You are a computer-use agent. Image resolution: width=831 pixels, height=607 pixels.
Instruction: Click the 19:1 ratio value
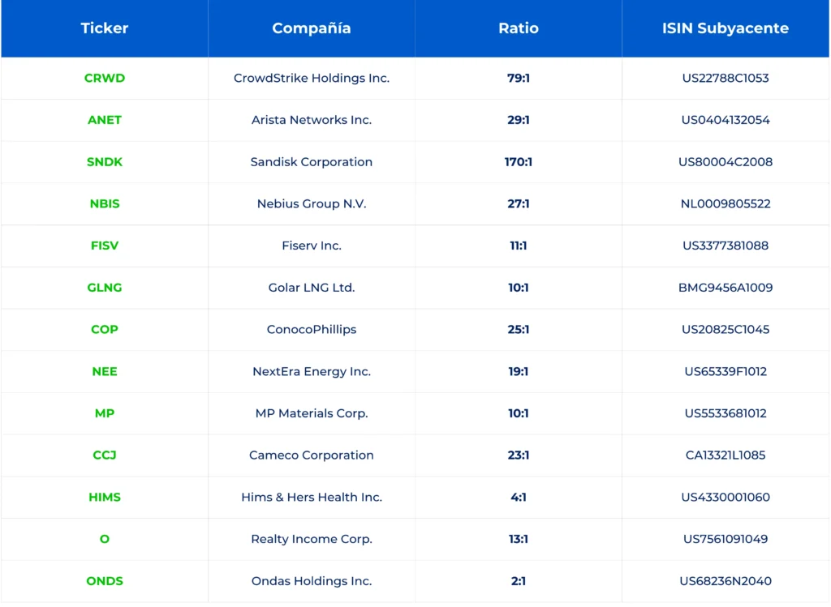click(519, 371)
